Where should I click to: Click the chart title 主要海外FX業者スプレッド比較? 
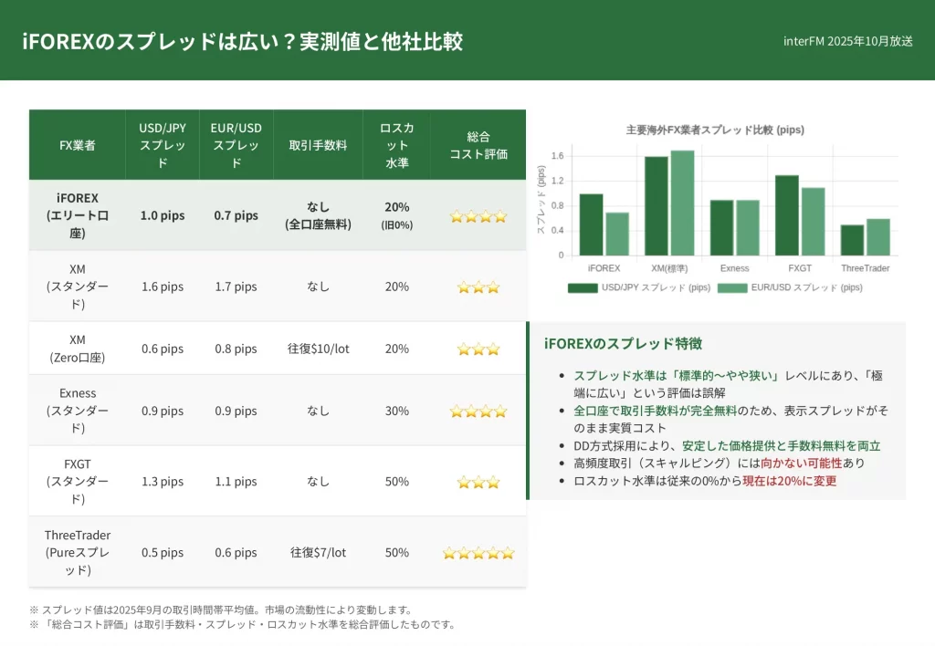pos(715,130)
